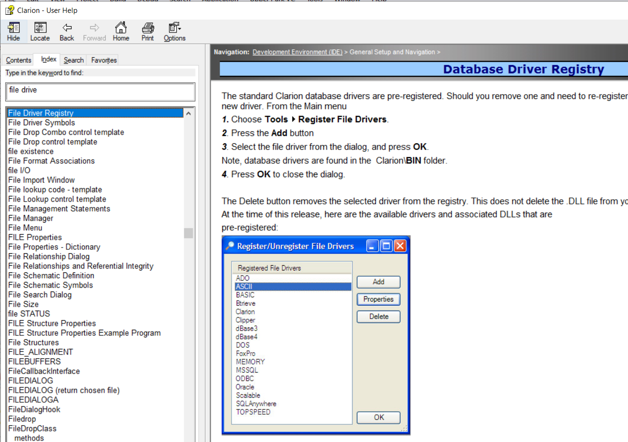The width and height of the screenshot is (628, 442).
Task: Click Properties button in driver dialog image
Action: click(x=378, y=299)
